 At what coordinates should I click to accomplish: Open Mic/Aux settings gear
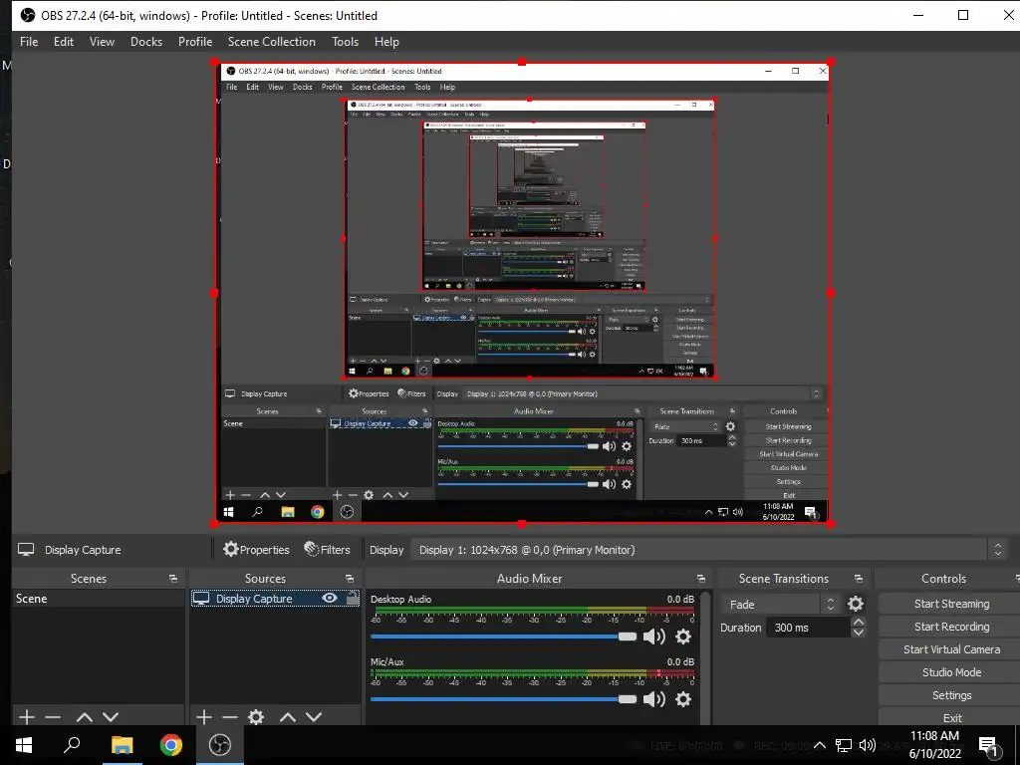coord(683,699)
